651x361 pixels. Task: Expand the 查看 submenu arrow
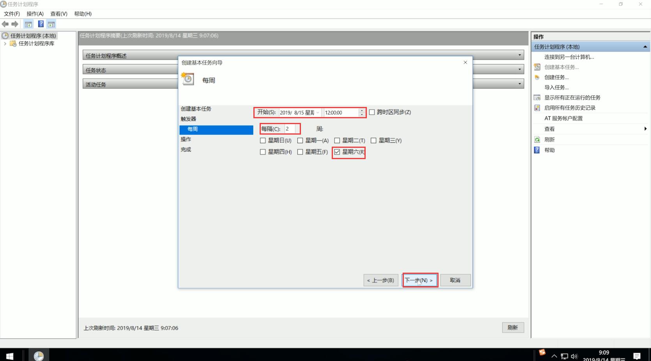[646, 129]
